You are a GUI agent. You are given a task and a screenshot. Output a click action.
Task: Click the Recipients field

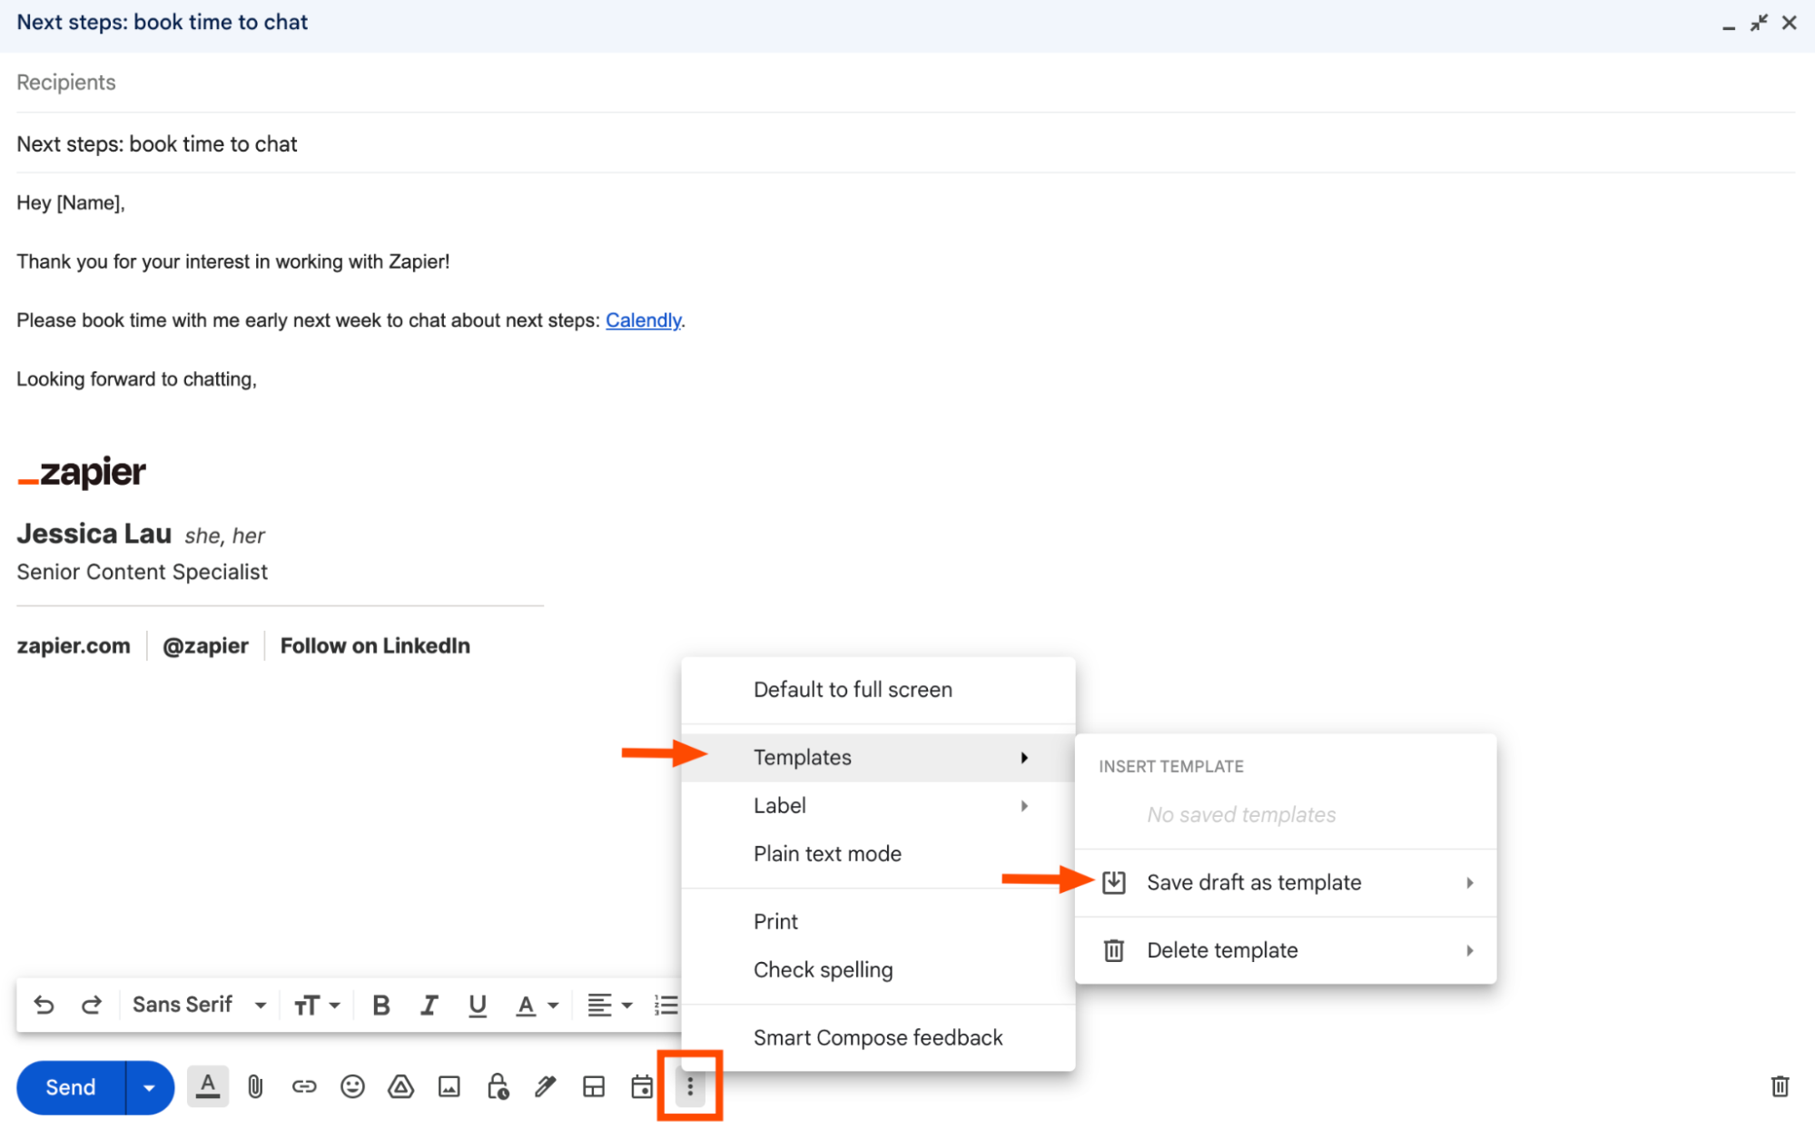click(x=905, y=83)
